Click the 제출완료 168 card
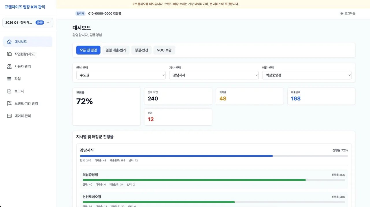The image size is (370, 207). (321, 96)
